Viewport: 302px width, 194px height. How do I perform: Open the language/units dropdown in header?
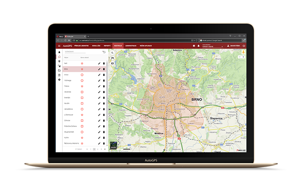pyautogui.click(x=212, y=46)
